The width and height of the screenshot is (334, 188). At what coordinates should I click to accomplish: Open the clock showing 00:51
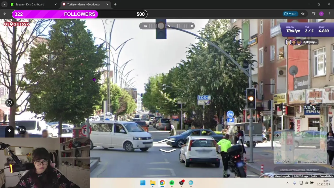pos(323,183)
